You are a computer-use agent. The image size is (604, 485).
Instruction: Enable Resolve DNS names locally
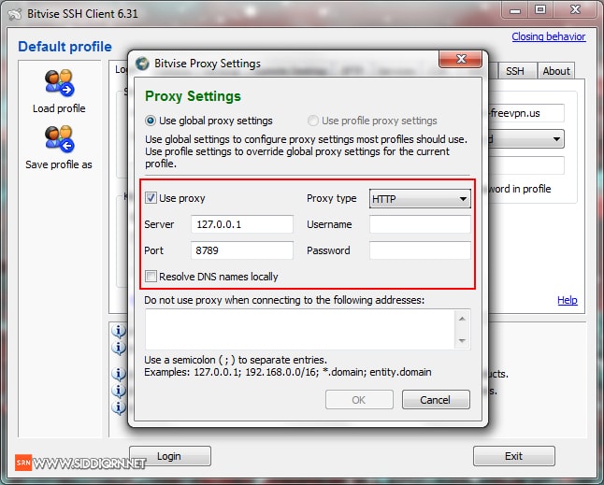[151, 277]
